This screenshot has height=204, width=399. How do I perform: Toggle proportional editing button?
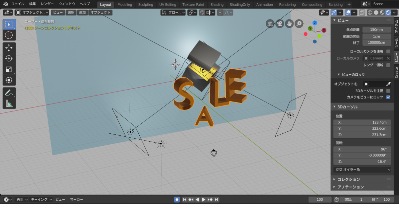pyautogui.click(x=220, y=13)
